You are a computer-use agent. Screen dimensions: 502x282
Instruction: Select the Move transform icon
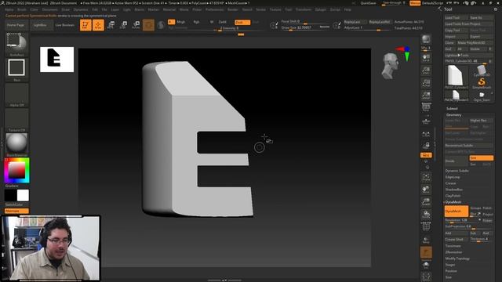point(111,25)
